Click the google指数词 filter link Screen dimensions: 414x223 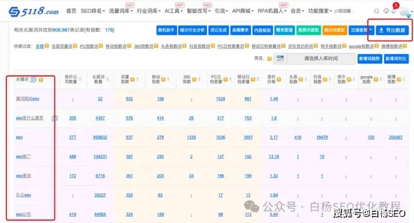tap(361, 46)
